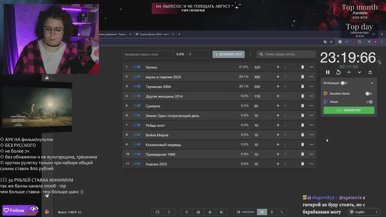Image resolution: width=386 pixels, height=217 pixels.
Task: Clear all lots with trash-list icon
Action: click(x=221, y=212)
